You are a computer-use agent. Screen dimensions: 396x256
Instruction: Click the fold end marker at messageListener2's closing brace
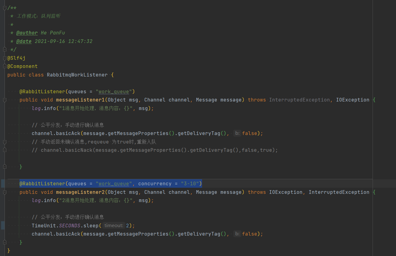[5, 242]
